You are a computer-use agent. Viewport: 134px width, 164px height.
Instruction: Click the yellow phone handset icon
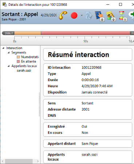coord(63,15)
